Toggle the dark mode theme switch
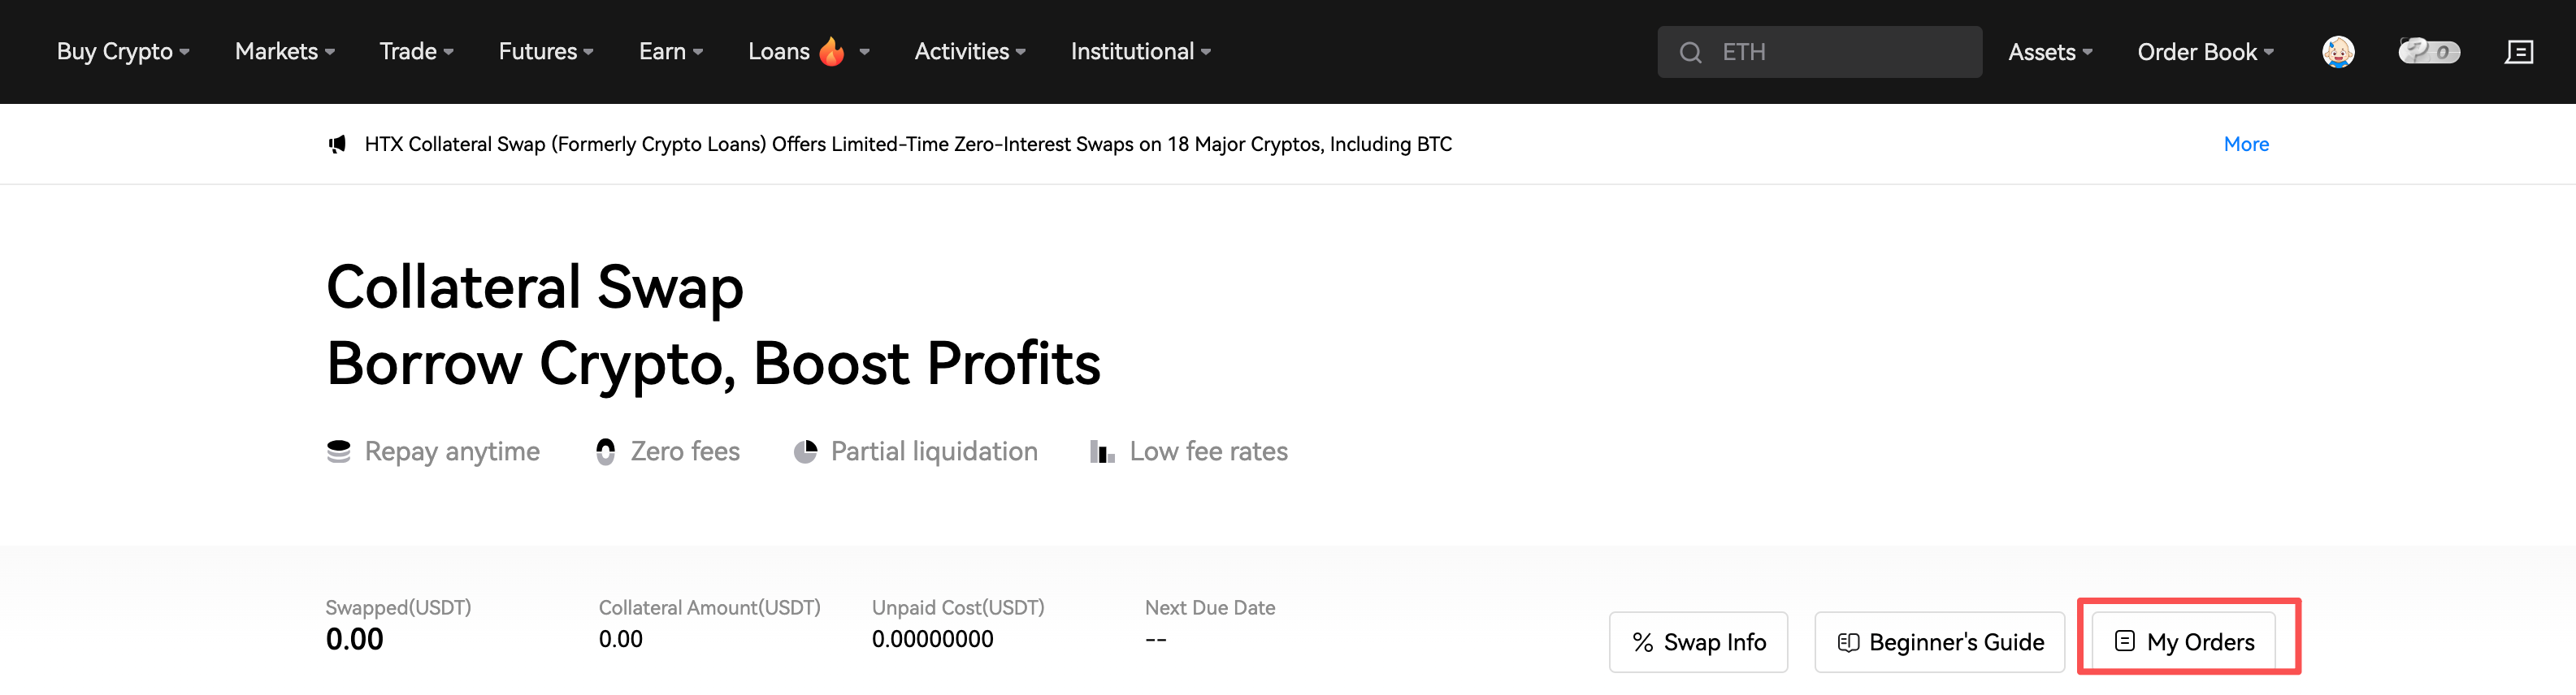2576x695 pixels. (2428, 52)
